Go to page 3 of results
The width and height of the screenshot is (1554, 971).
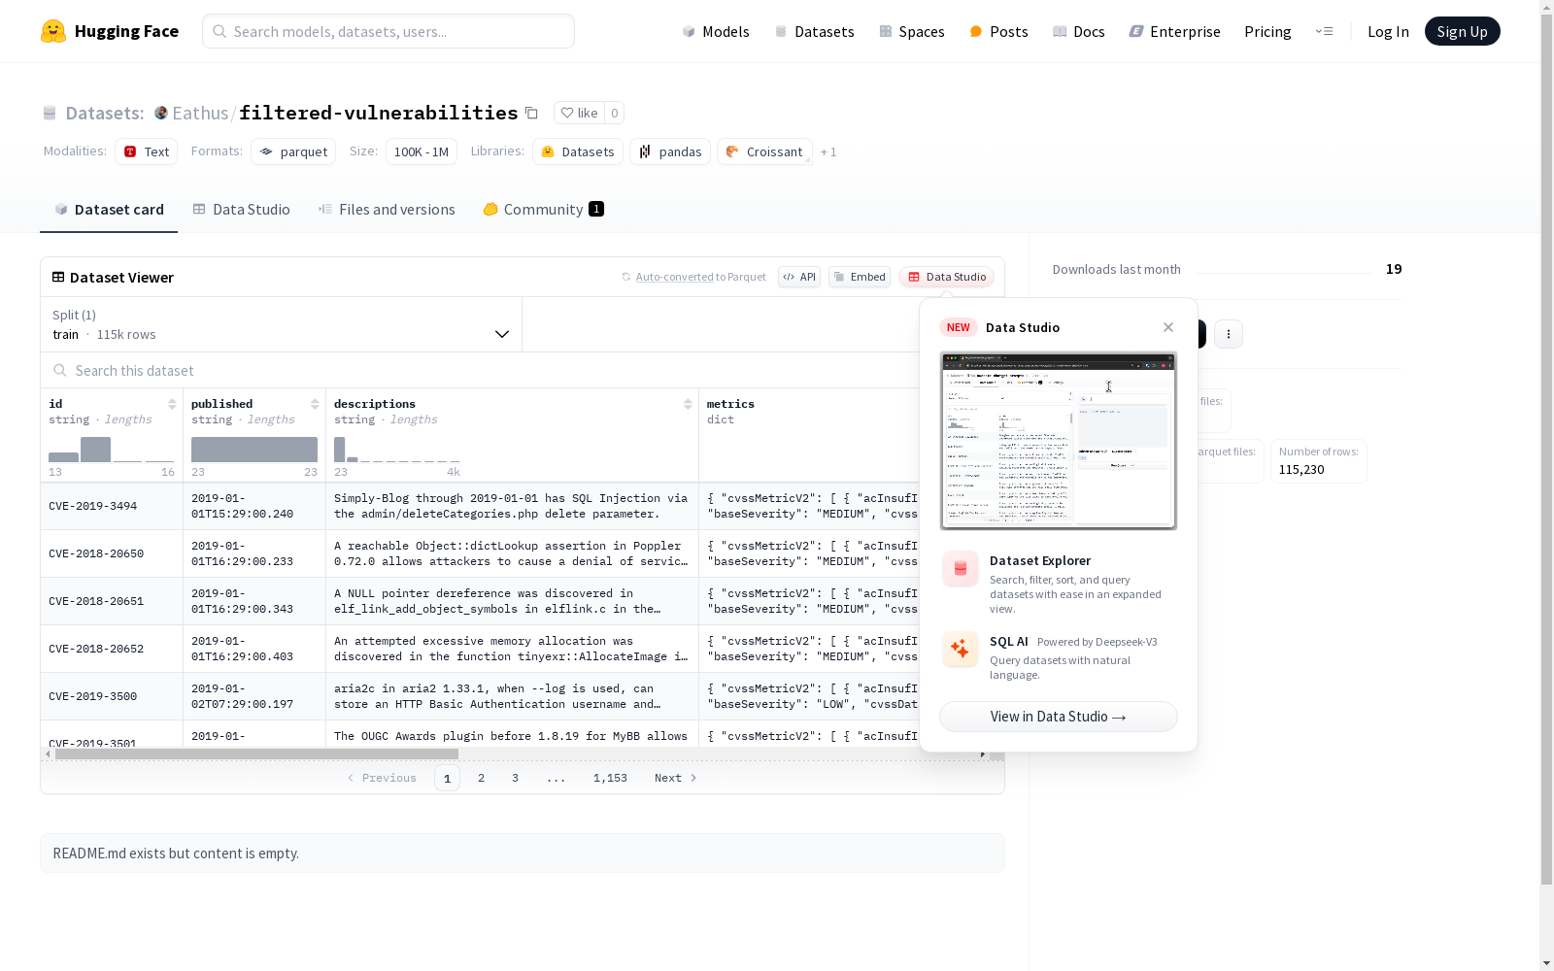[515, 778]
